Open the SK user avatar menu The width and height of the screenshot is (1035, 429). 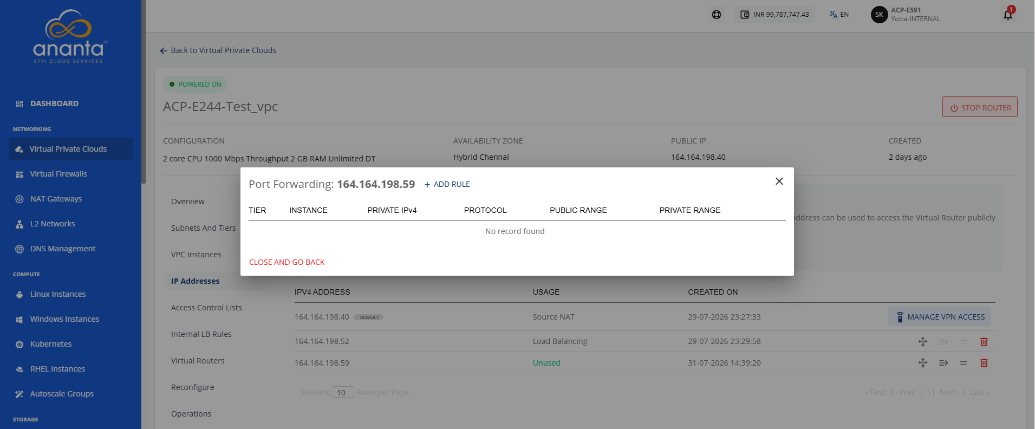pyautogui.click(x=879, y=15)
